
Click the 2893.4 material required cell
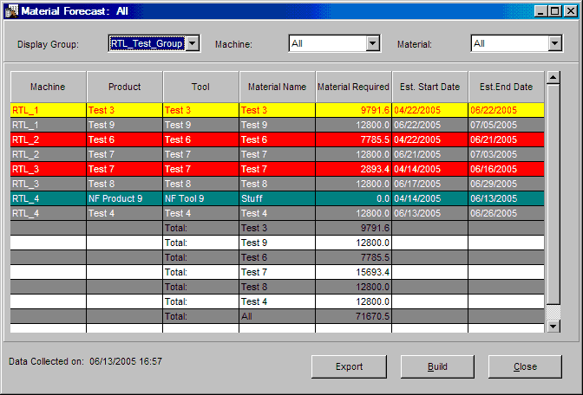tap(354, 169)
